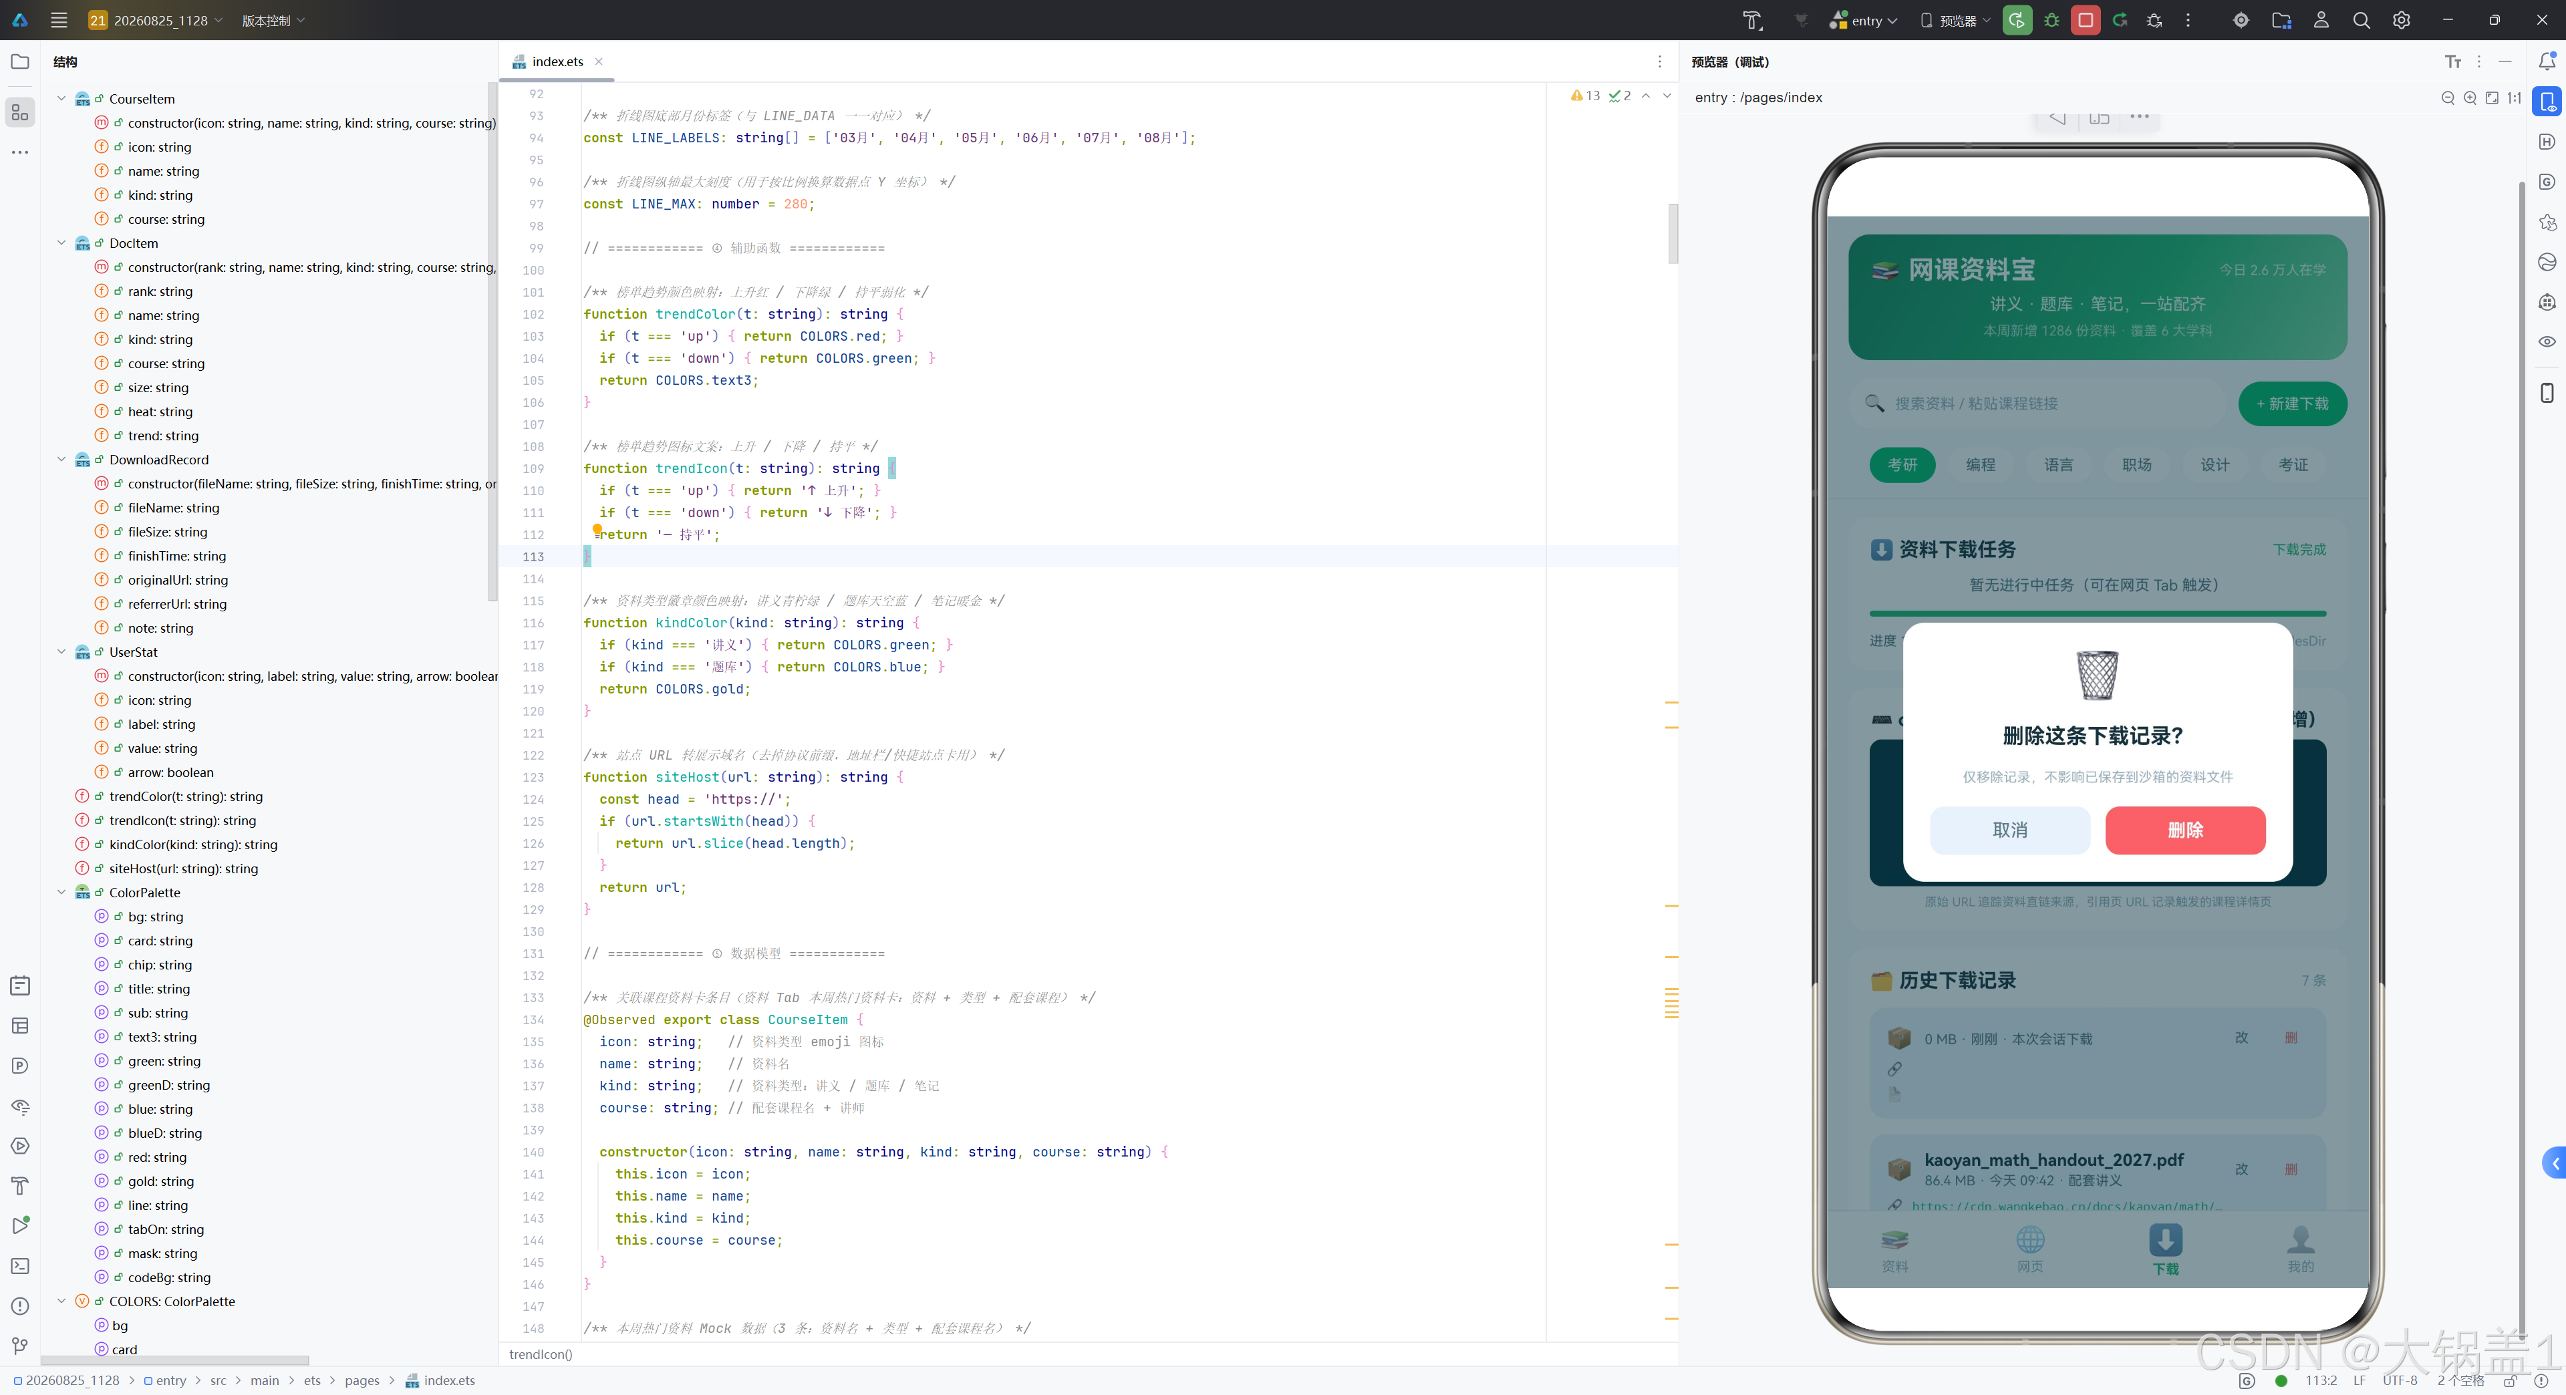Click the phone device icon in right sidebar
This screenshot has width=2566, height=1395.
pyautogui.click(x=2546, y=392)
